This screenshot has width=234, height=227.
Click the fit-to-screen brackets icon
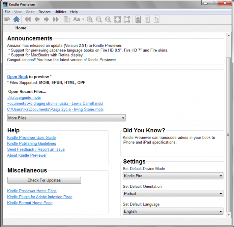point(117,19)
